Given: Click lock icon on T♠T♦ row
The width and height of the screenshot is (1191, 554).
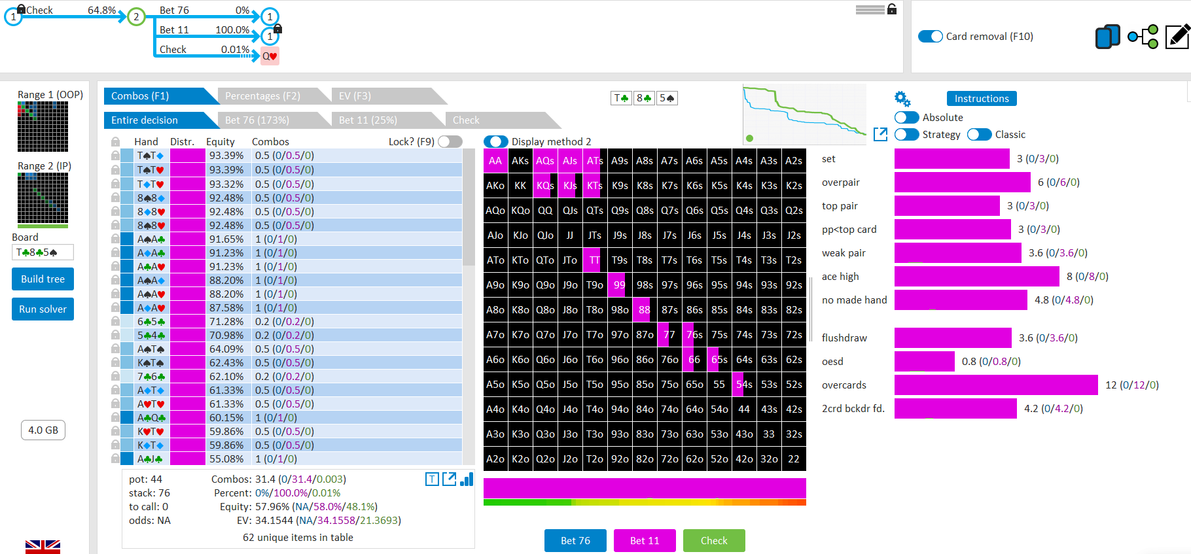Looking at the screenshot, I should pyautogui.click(x=115, y=156).
